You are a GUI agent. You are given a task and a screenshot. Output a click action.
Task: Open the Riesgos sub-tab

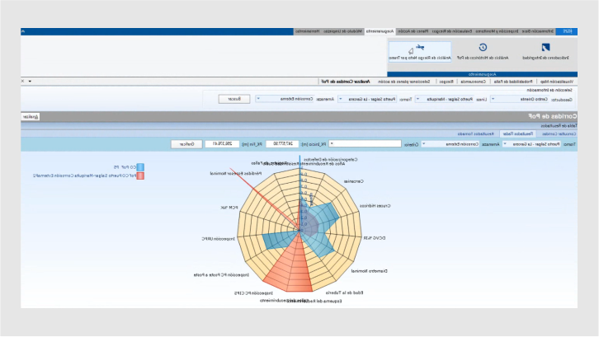[446, 82]
